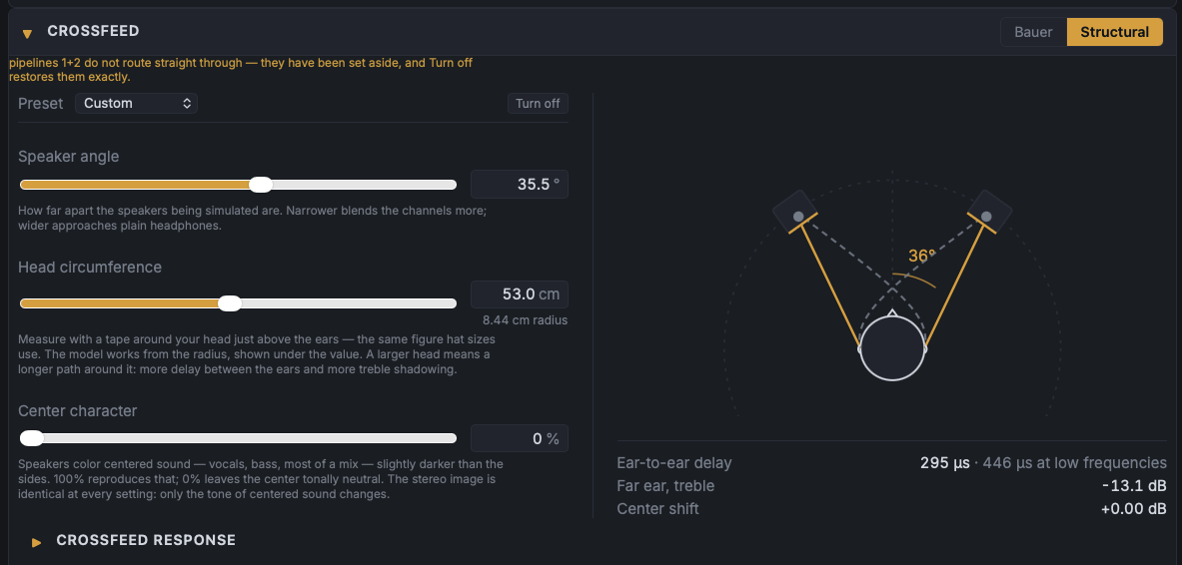Click the Head circumference slider handle
This screenshot has height=565, width=1182.
(x=230, y=303)
